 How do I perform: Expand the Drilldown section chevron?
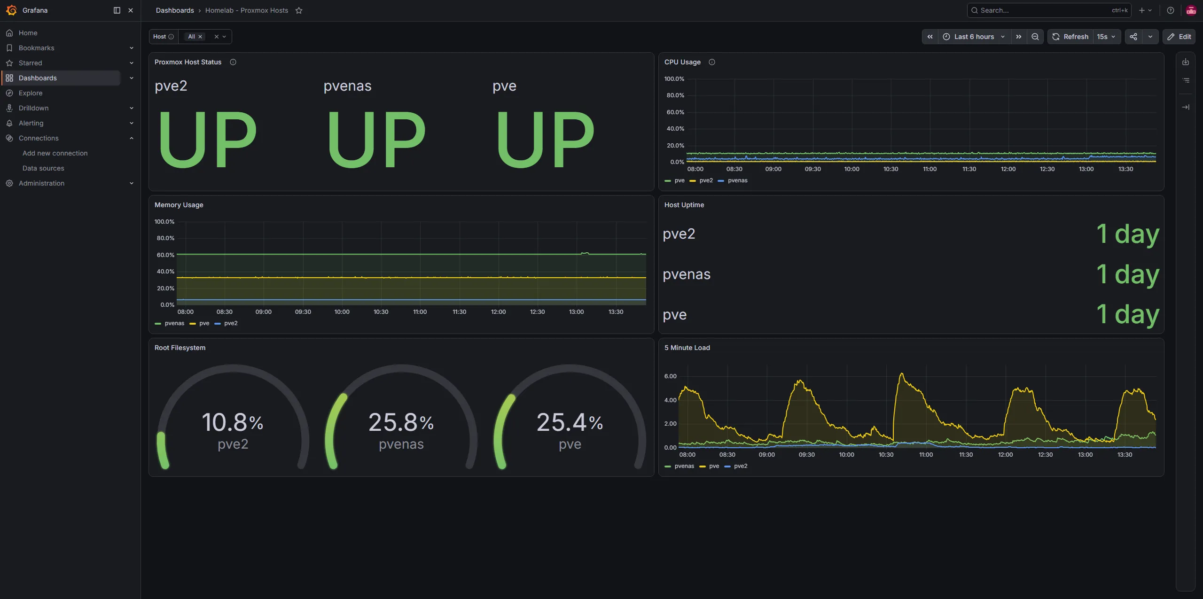(x=132, y=108)
